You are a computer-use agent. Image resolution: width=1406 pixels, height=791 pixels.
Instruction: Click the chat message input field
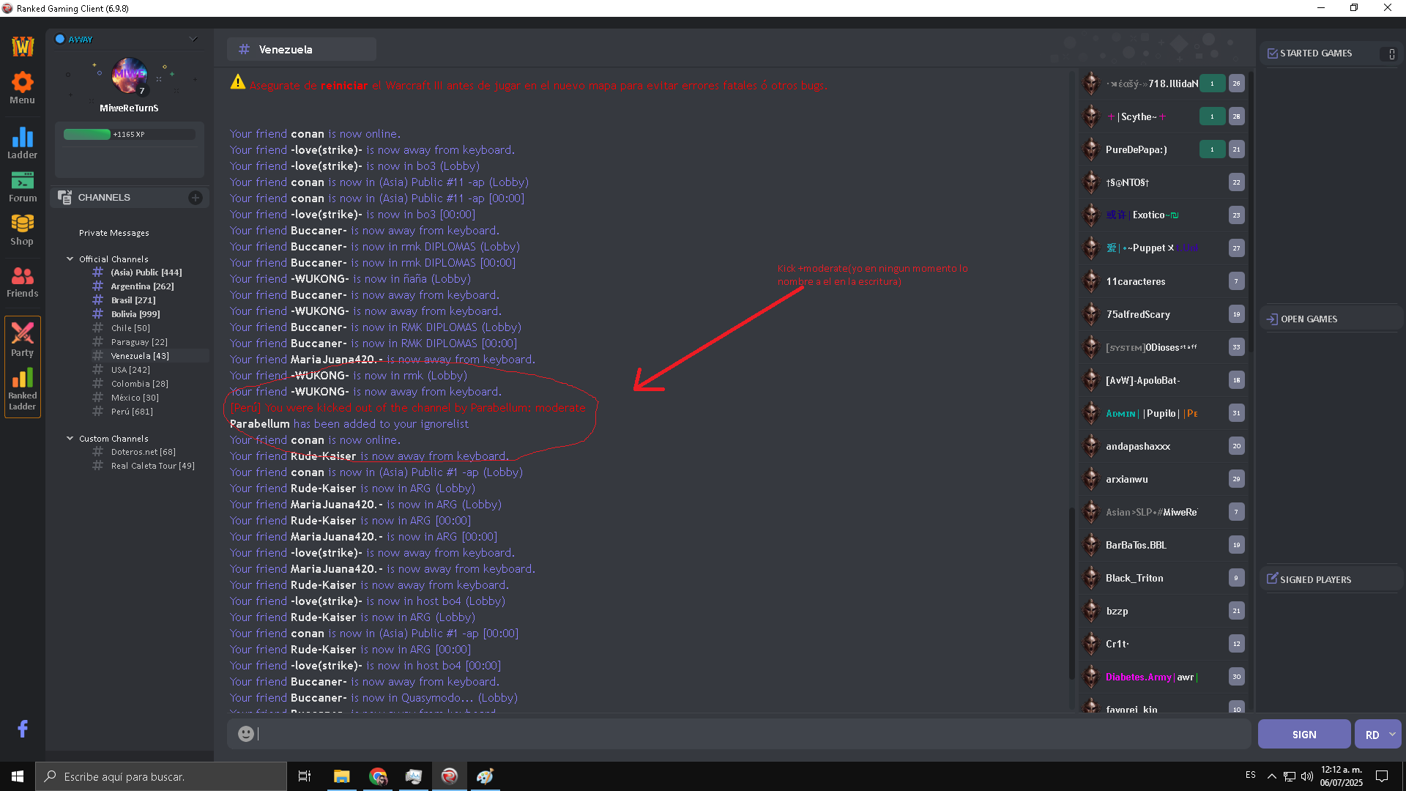coord(738,733)
